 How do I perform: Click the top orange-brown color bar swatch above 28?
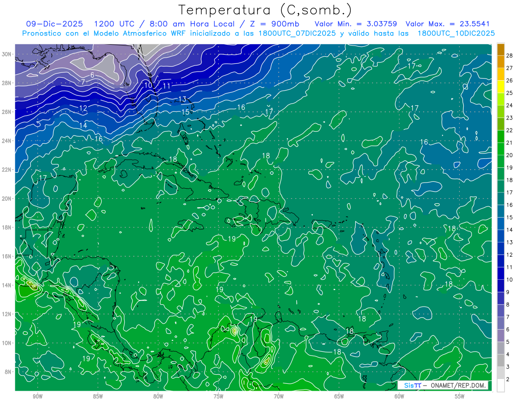coord(501,49)
